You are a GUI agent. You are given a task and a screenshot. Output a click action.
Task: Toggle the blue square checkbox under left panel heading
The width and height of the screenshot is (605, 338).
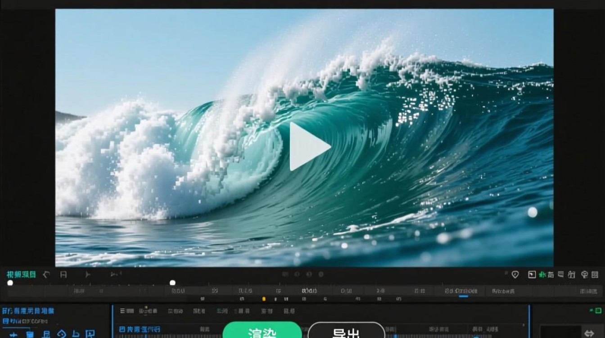tap(5, 321)
